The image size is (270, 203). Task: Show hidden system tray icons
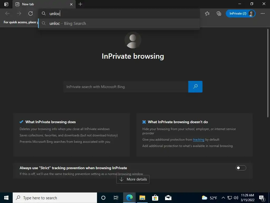click(x=223, y=198)
